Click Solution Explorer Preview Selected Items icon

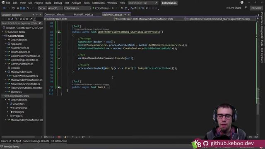(x=34, y=19)
